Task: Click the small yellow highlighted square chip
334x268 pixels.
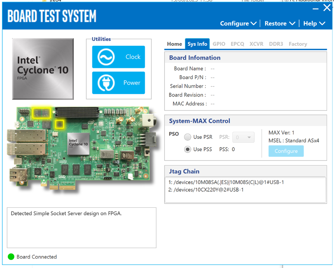Action: coord(60,124)
